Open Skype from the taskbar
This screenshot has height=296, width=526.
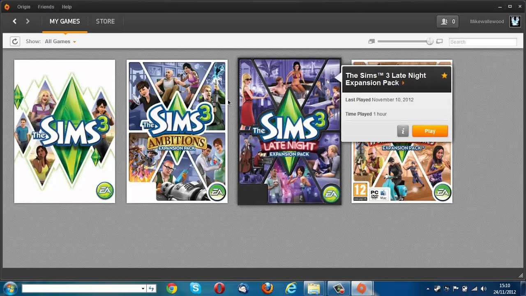[x=195, y=289]
